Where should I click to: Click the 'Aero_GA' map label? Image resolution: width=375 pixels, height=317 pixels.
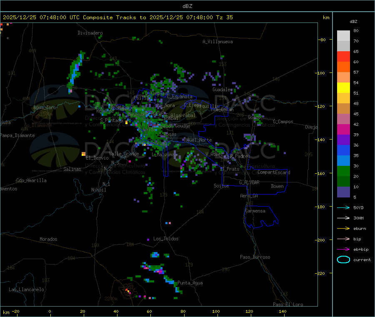click(x=249, y=196)
